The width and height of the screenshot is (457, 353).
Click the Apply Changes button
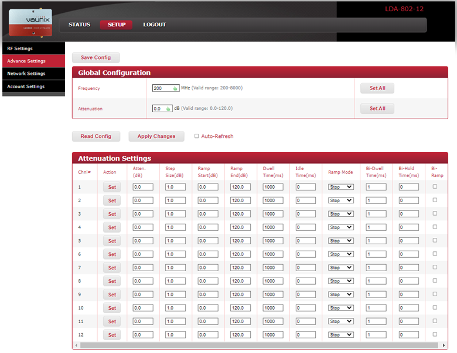[156, 136]
